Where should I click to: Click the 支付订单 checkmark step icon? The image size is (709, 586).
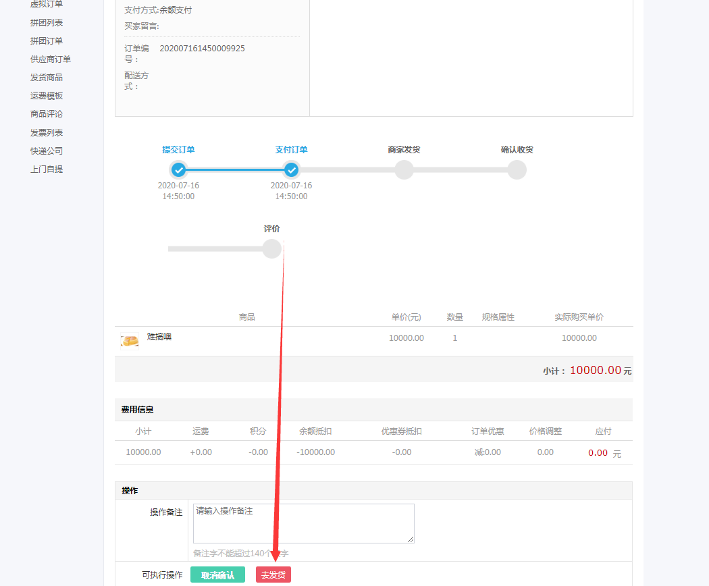291,169
